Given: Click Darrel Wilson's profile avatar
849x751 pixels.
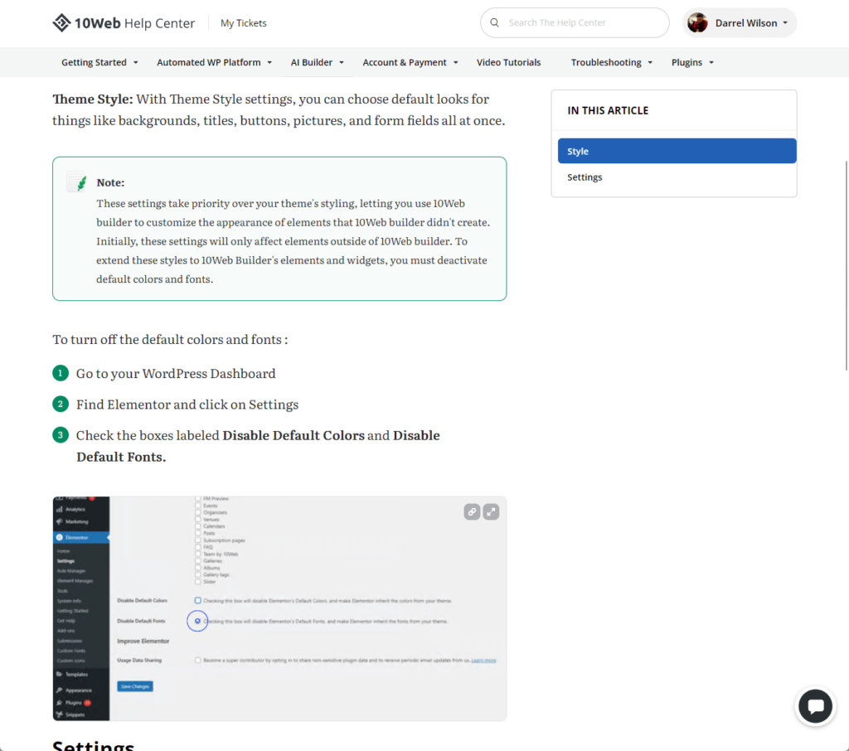Looking at the screenshot, I should point(697,22).
